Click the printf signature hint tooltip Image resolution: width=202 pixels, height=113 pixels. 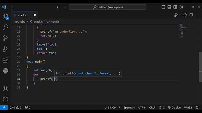coord(88,73)
